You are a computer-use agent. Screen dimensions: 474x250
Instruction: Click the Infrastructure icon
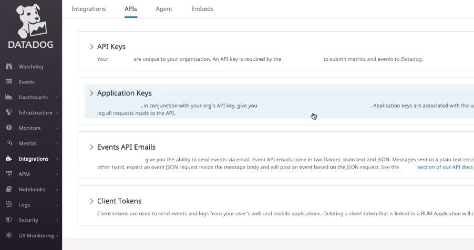(9, 112)
